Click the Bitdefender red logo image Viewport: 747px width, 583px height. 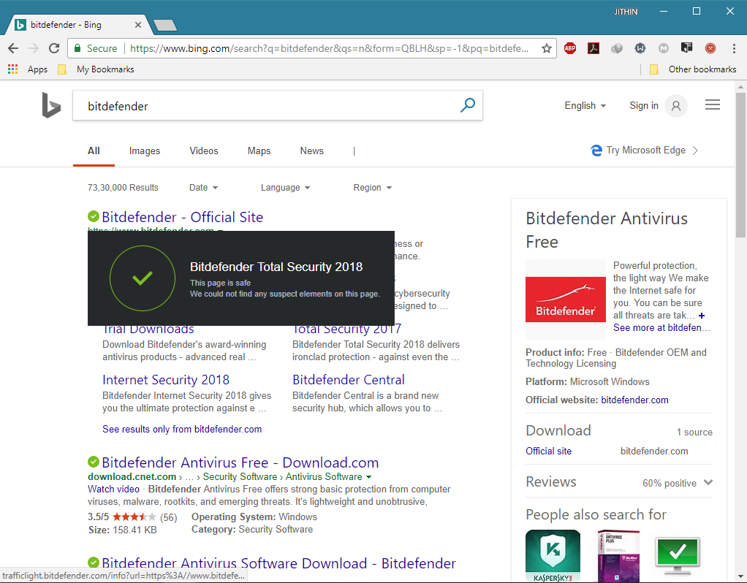tap(566, 299)
